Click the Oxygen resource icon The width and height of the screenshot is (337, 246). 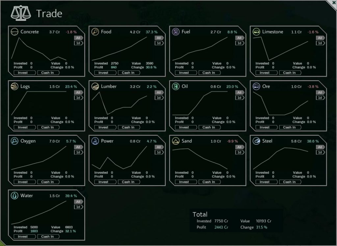[x=14, y=141]
